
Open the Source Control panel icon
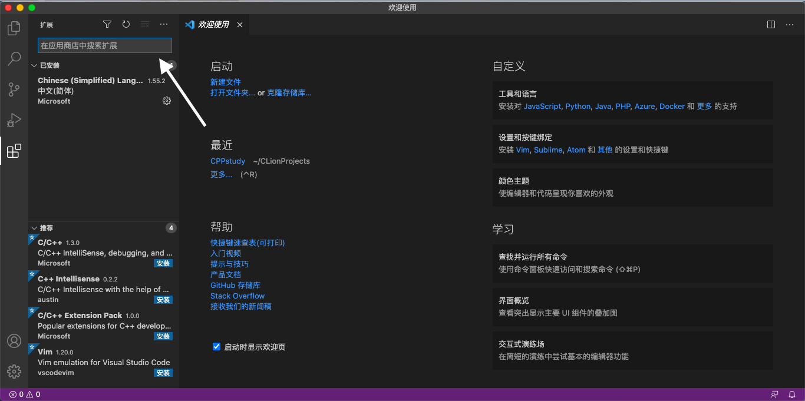tap(14, 89)
